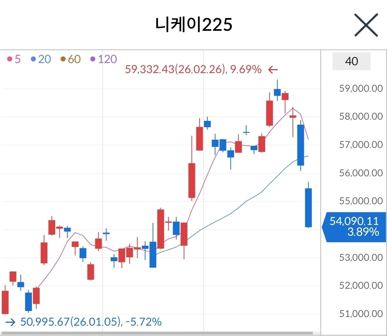Click the 57,000.00 price axis label

(360, 145)
